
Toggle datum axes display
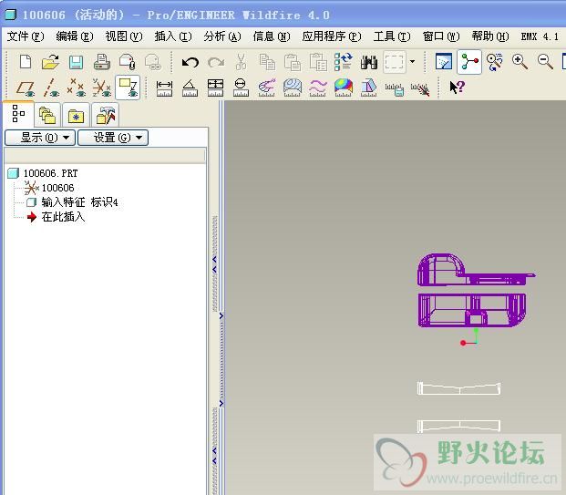[x=51, y=88]
